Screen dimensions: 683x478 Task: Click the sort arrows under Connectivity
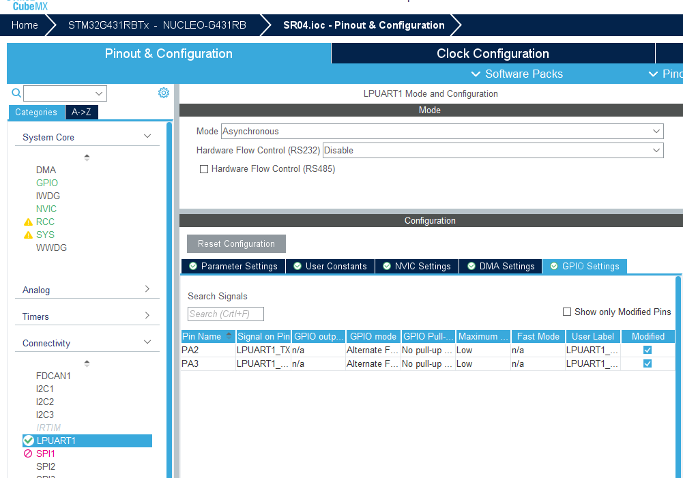pos(87,363)
